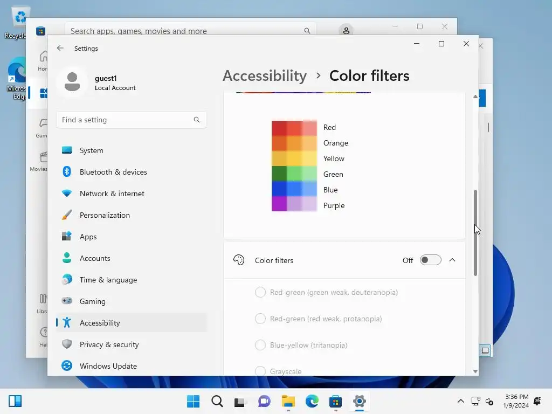Click the Time & language globe icon
552x414 pixels.
tap(67, 279)
